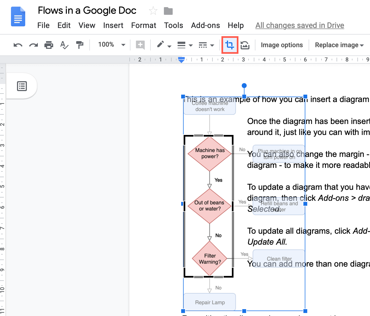Click the Image options button
The height and width of the screenshot is (316, 370).
[282, 45]
